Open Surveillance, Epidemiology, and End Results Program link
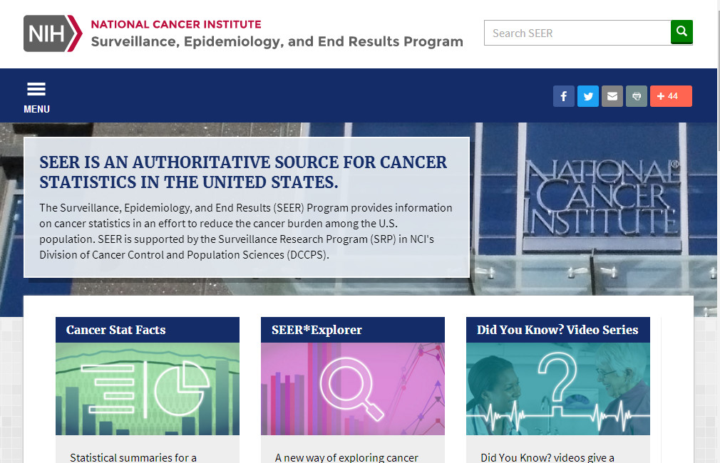The height and width of the screenshot is (463, 720). [x=277, y=41]
